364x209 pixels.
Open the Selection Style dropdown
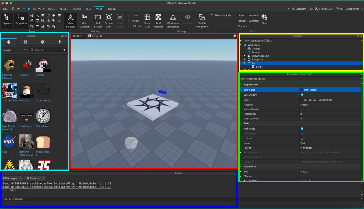pos(222,15)
